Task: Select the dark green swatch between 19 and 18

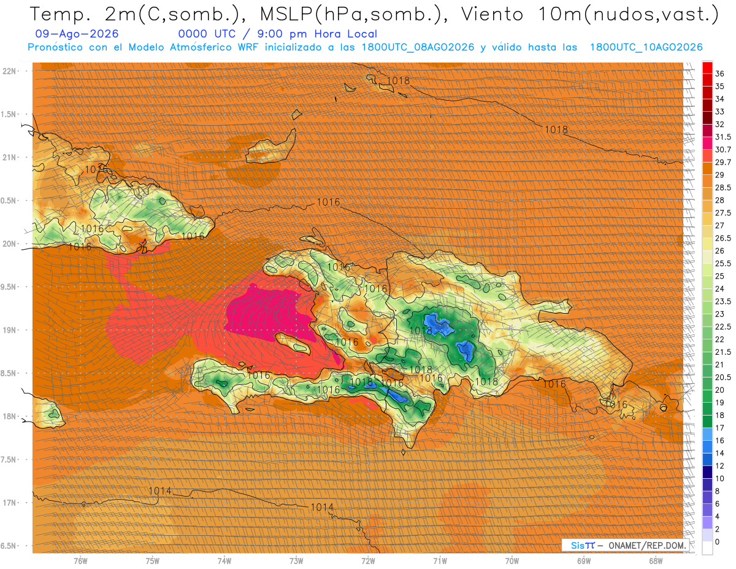Action: click(707, 409)
